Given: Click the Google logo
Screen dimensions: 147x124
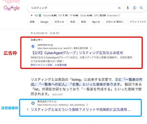Looking at the screenshot, I should 12,8.
